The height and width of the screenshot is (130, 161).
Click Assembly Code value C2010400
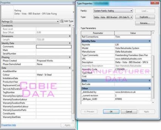click(x=133, y=69)
